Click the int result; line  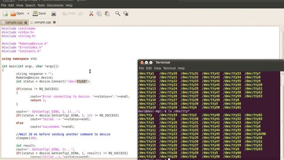point(26,145)
